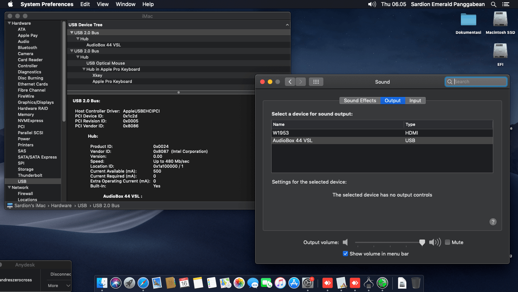Viewport: 518px width, 292px height.
Task: Collapse the first USB 2.0 Bus entry
Action: pyautogui.click(x=72, y=32)
